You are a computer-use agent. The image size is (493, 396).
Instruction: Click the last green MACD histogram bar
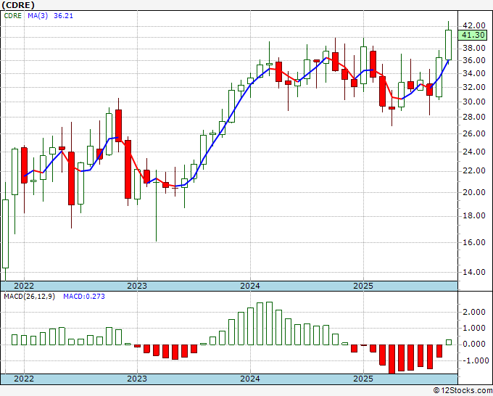pos(448,342)
